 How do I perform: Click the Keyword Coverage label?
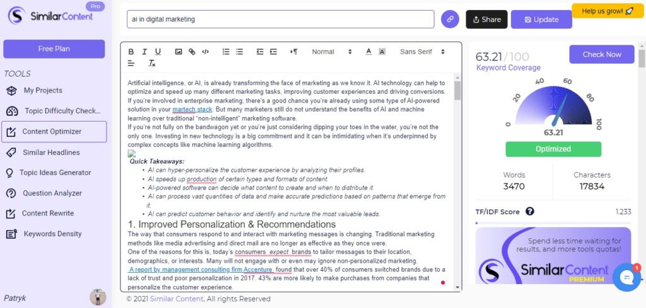tap(508, 68)
